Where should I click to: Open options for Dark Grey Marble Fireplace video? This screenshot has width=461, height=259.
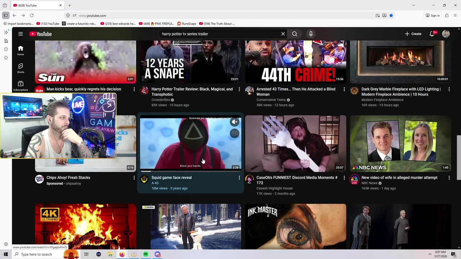tap(449, 89)
